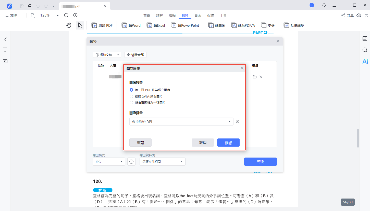Image resolution: width=370 pixels, height=211 pixels.
Task: Click the cloud upload icon
Action: [x=359, y=16]
